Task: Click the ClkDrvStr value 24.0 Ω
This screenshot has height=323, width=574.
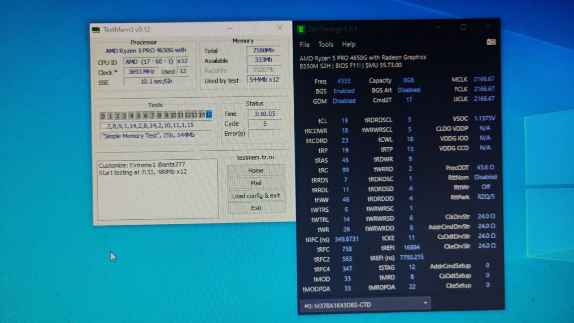Action: [x=487, y=216]
